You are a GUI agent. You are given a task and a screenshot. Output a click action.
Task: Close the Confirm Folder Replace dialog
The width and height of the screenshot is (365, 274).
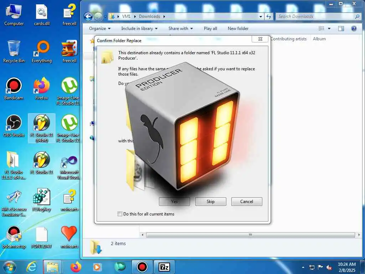[x=261, y=39]
